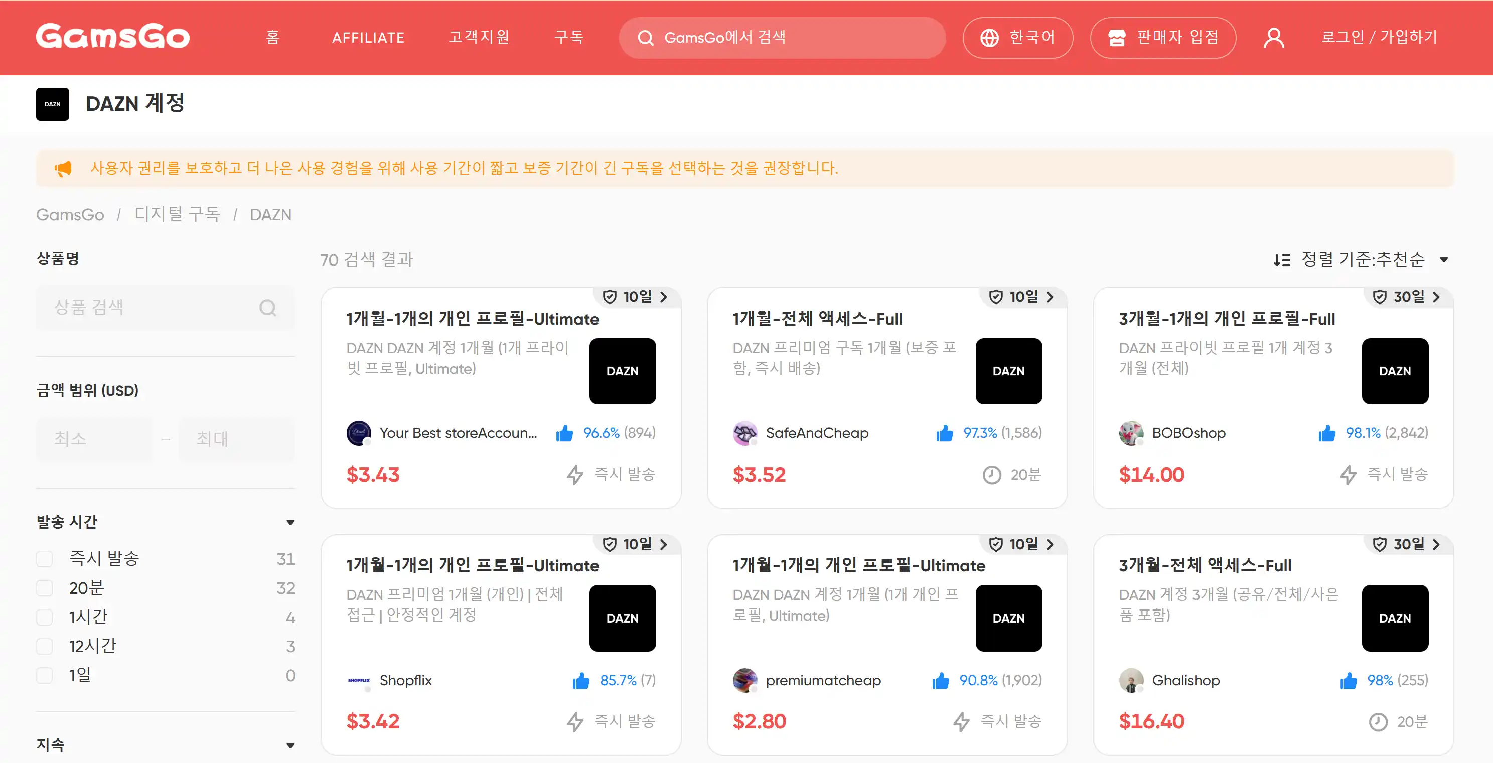Click lightning icon on $3.43 listing
Screen dimensions: 1493x763
tap(574, 475)
